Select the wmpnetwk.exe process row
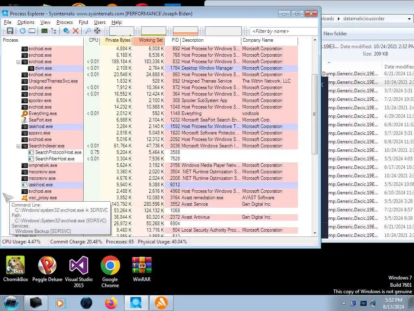 [150, 165]
